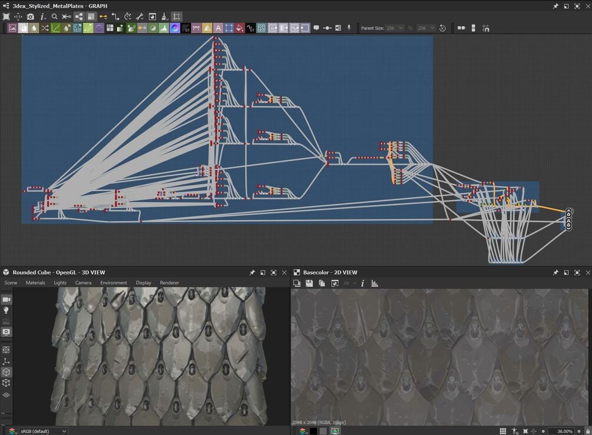Add a Curve node from toolbar
This screenshot has height=435, width=592.
(56, 28)
